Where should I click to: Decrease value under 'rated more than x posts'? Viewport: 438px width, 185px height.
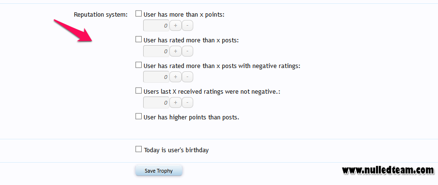[x=188, y=51]
